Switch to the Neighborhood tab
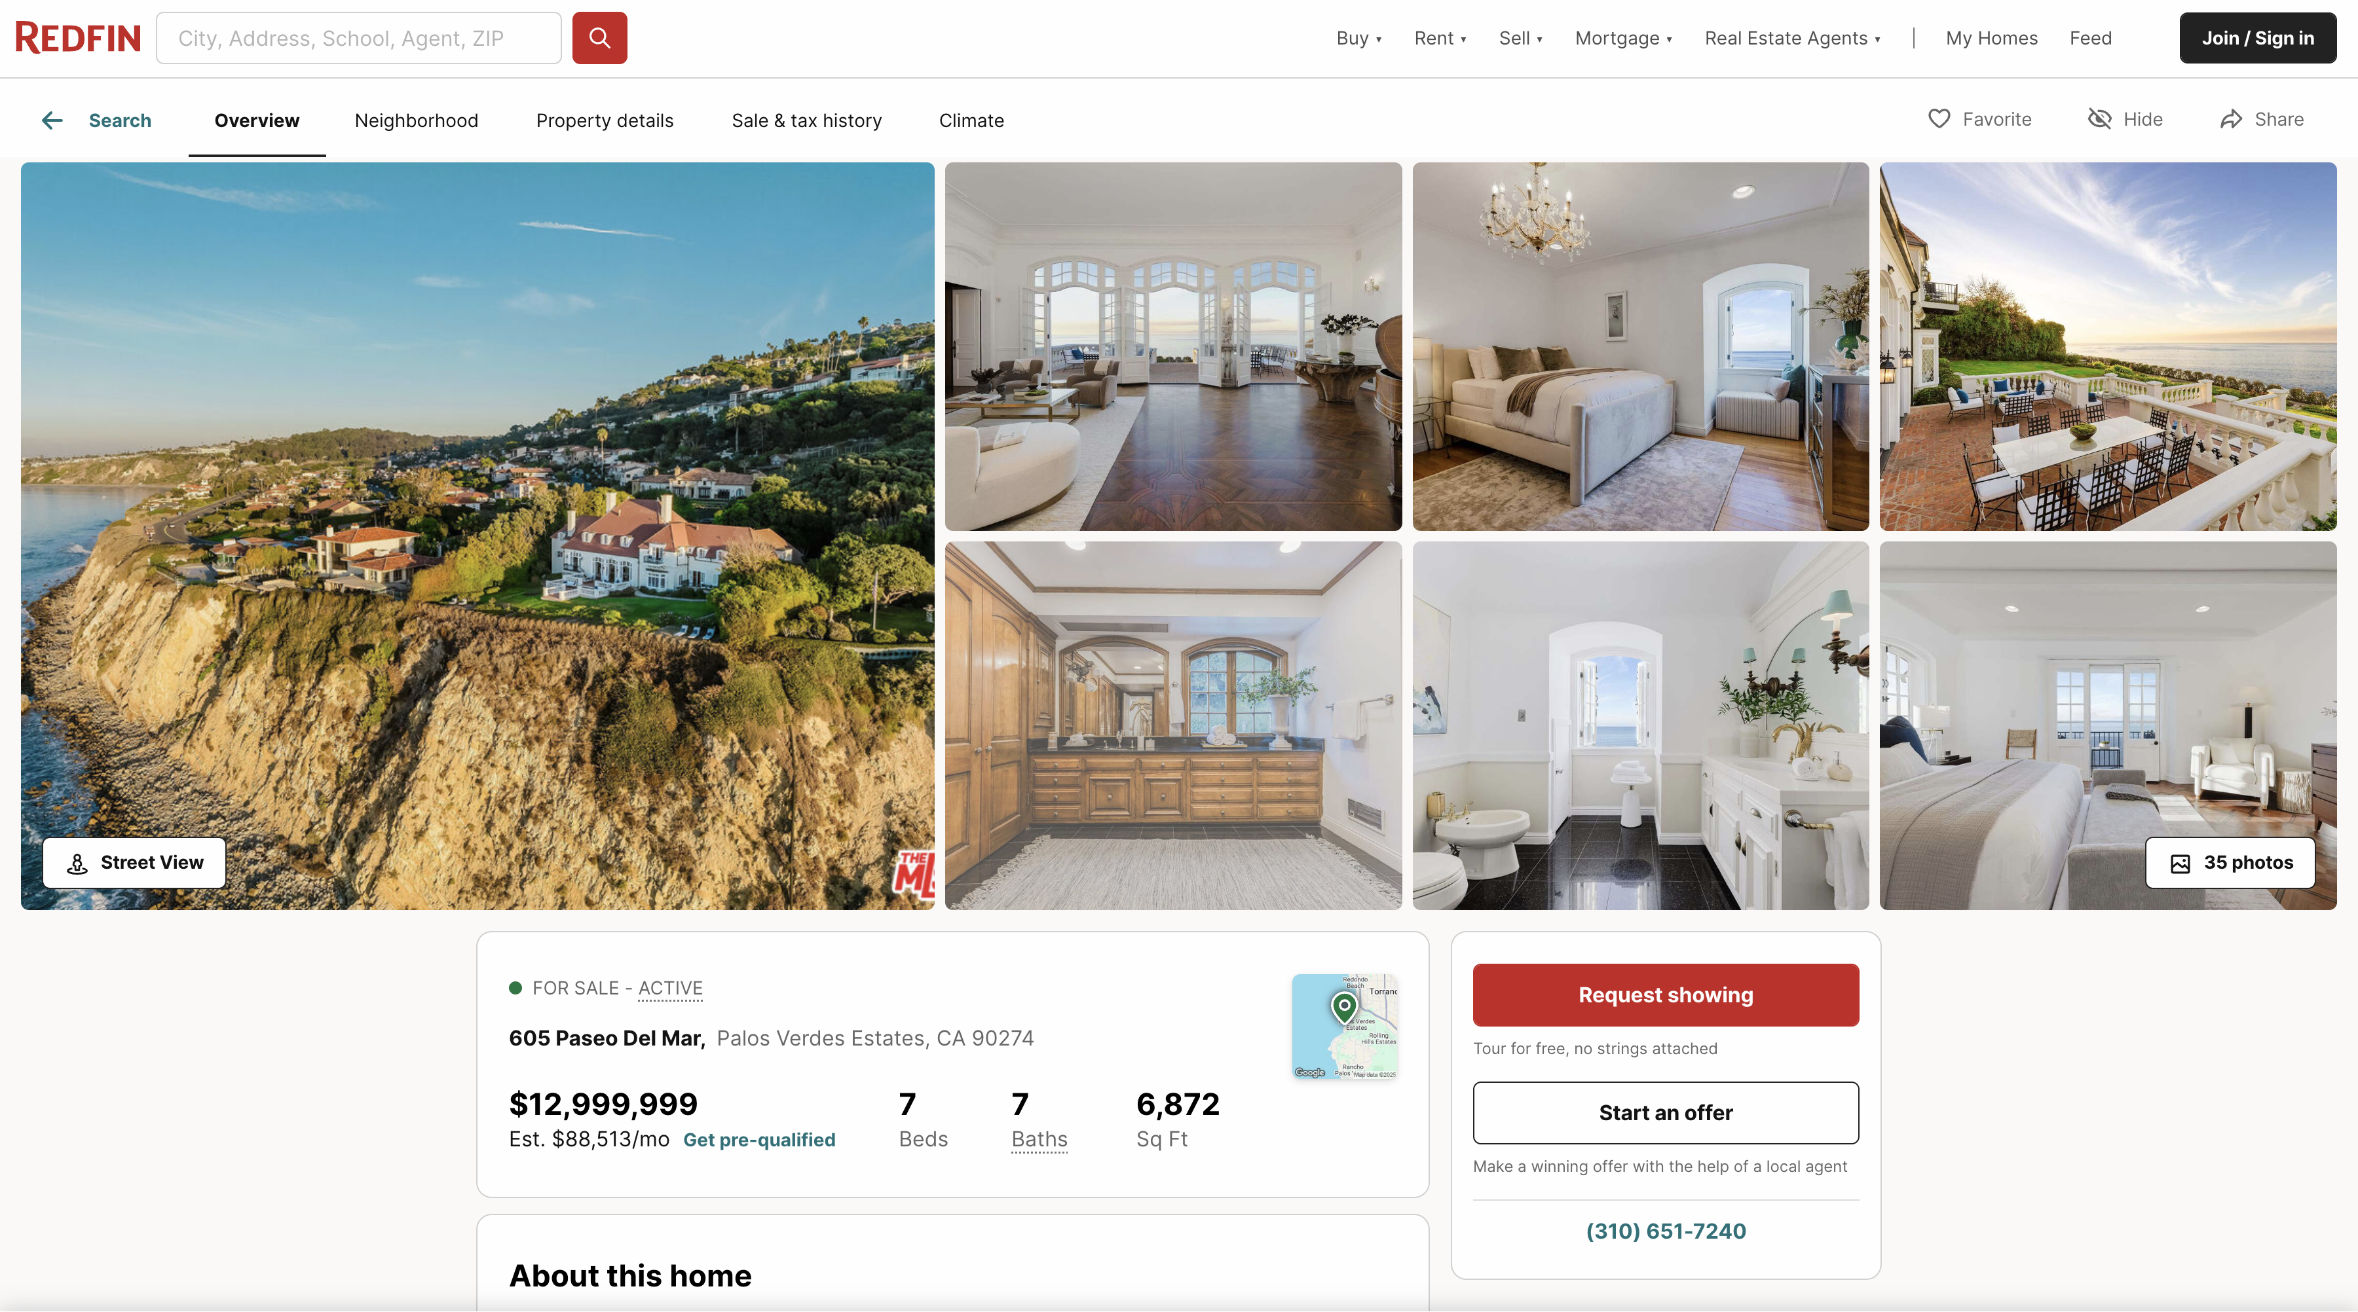2358x1312 pixels. coord(417,120)
